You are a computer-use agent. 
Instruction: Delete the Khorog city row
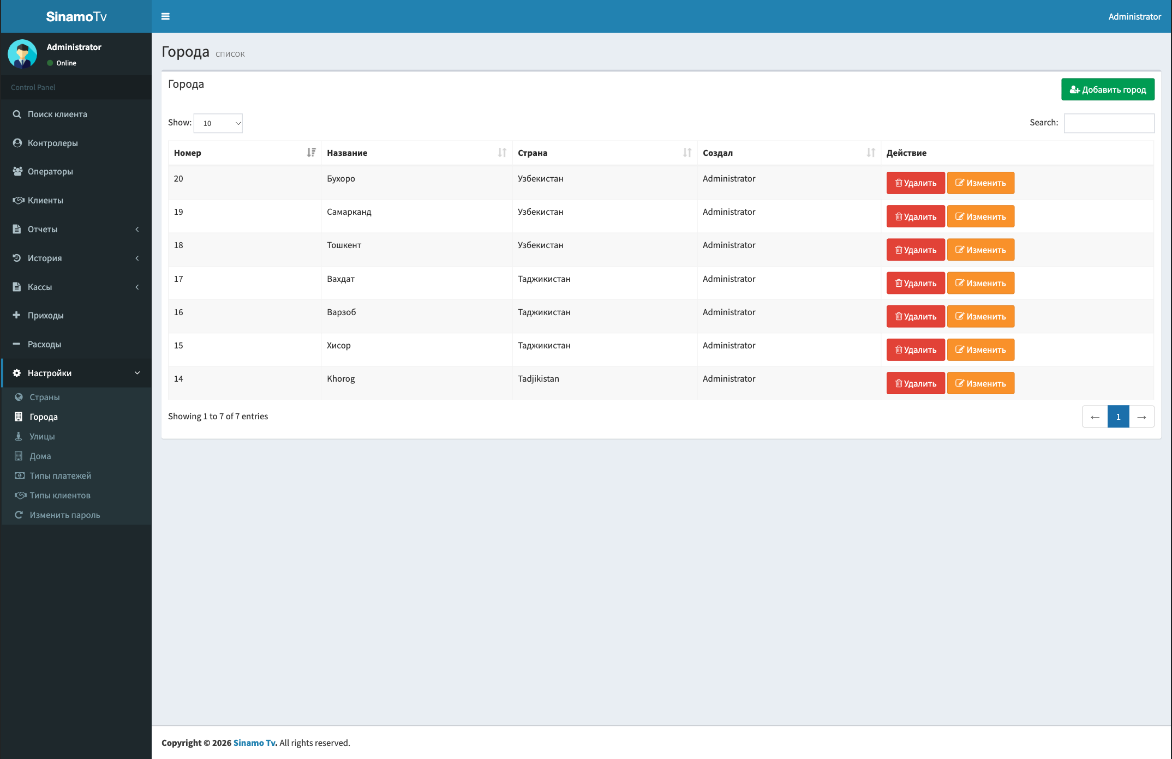click(916, 383)
